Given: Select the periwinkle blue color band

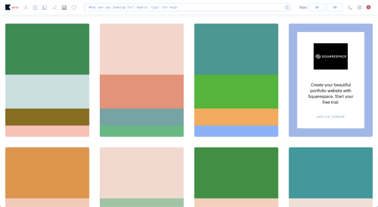Looking at the screenshot, I should (x=236, y=131).
